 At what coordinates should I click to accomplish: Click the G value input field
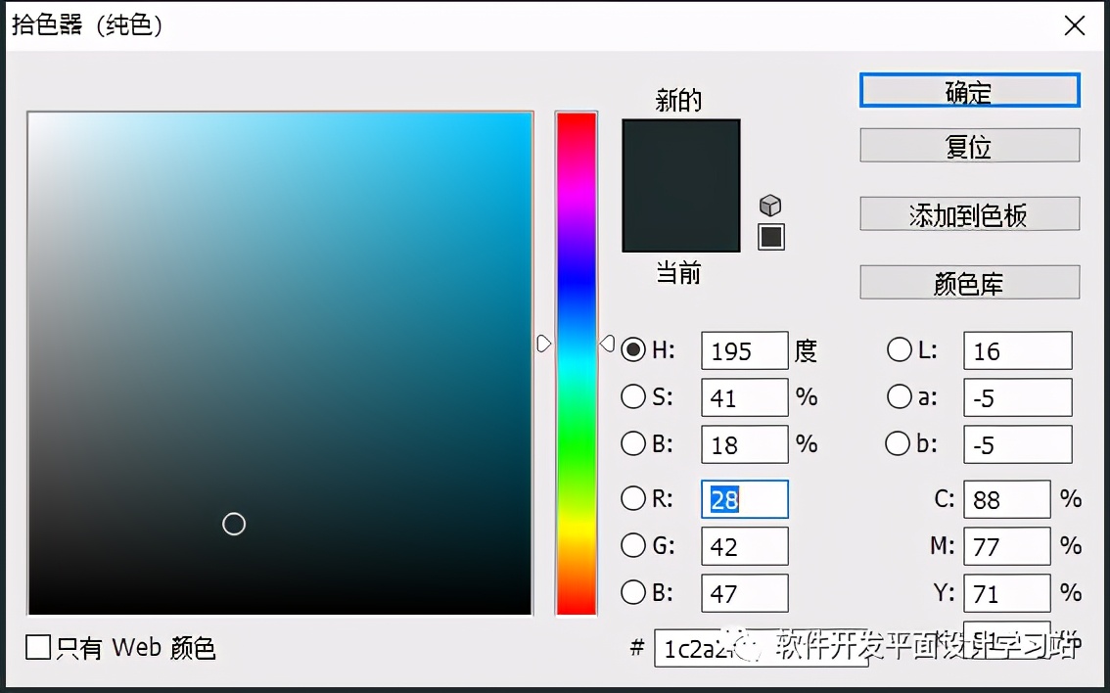tap(744, 546)
